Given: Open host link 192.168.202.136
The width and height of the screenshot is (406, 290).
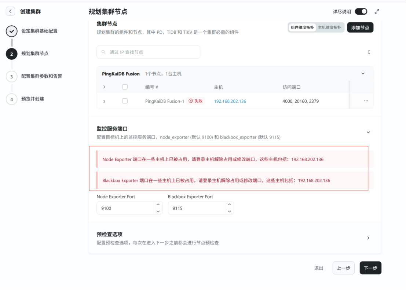Looking at the screenshot, I should [230, 101].
